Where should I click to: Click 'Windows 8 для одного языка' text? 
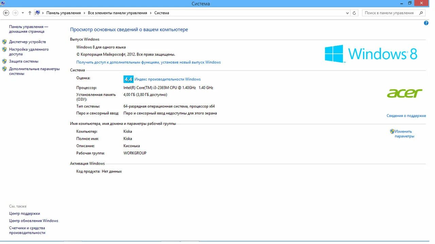pos(101,47)
